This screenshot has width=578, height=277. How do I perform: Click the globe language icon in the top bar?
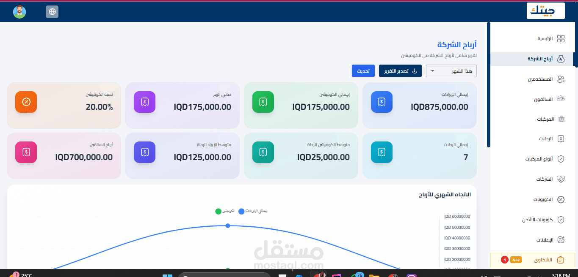coord(52,11)
